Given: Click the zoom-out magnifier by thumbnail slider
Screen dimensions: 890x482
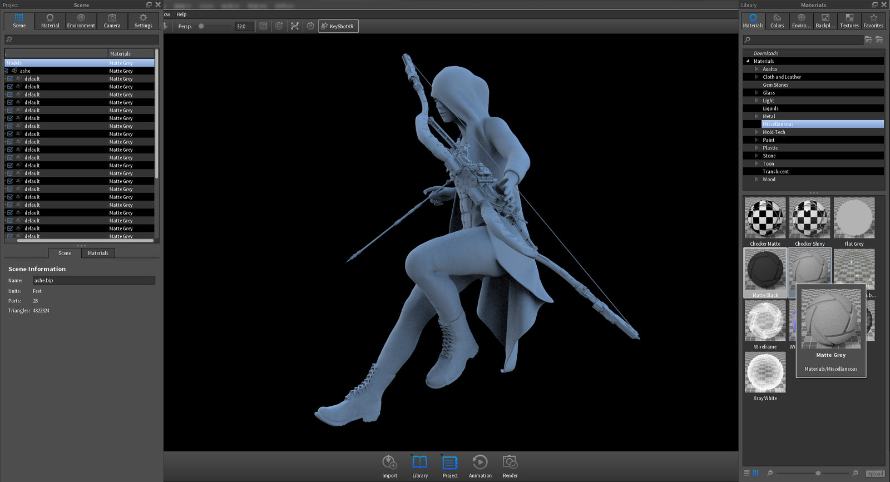Looking at the screenshot, I should (770, 473).
